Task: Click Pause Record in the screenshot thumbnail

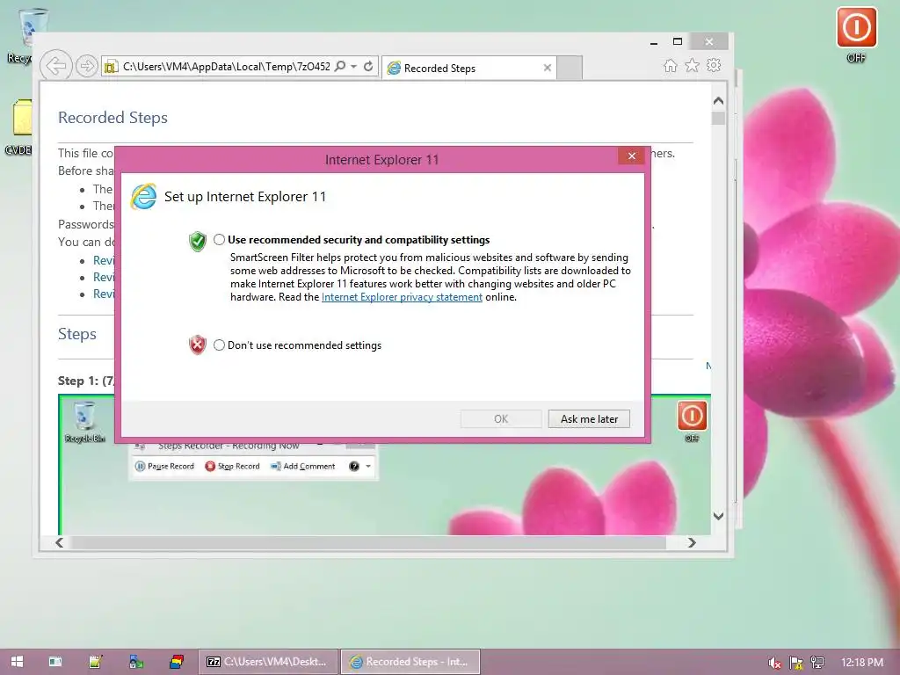Action: pos(164,466)
